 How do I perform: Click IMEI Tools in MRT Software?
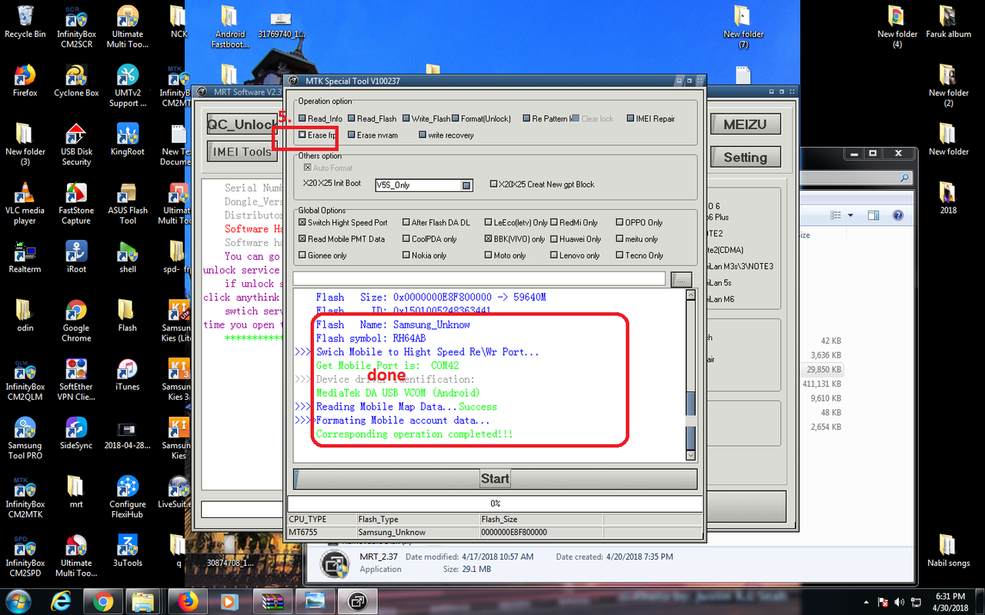(242, 151)
